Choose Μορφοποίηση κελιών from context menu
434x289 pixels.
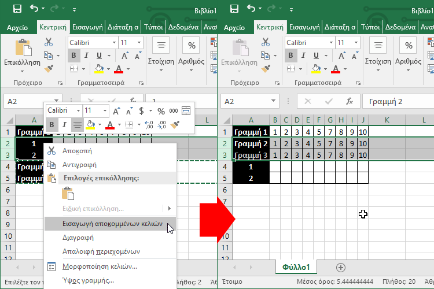(x=110, y=266)
